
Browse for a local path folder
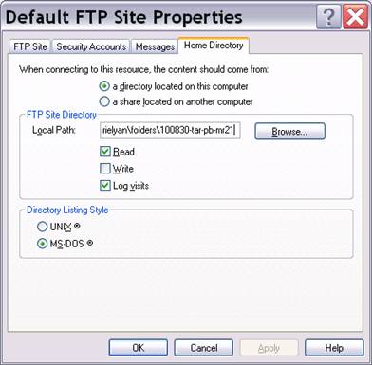(289, 131)
